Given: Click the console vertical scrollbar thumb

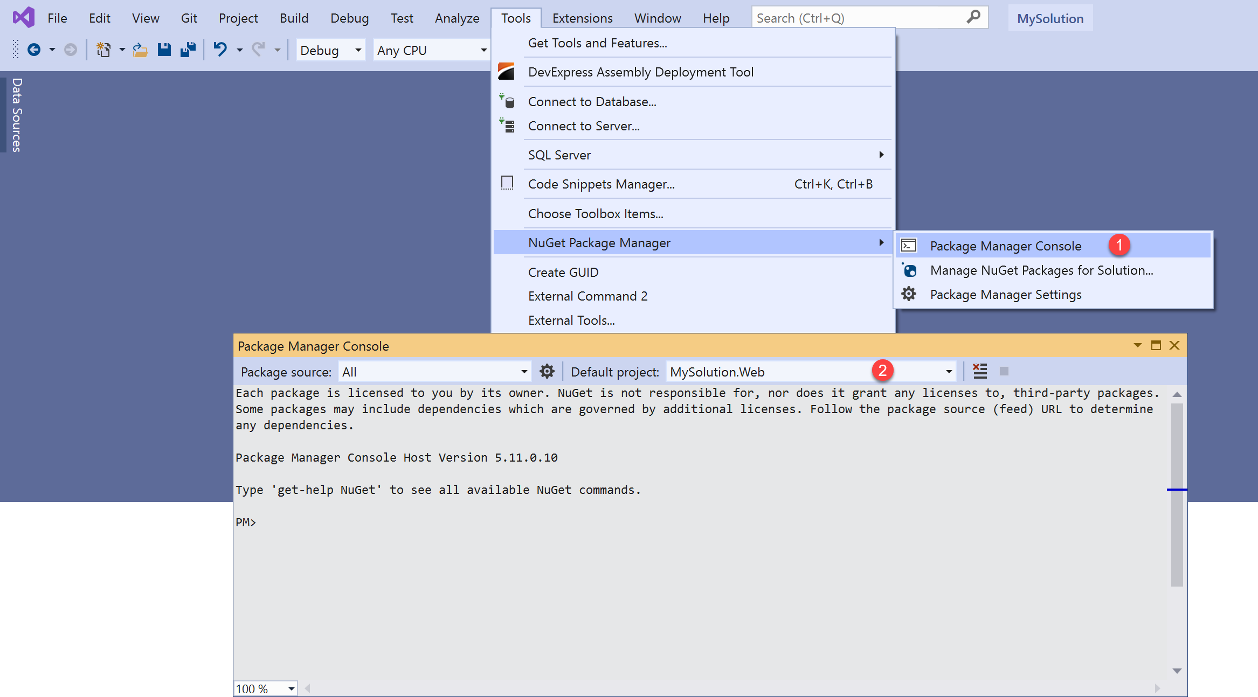Looking at the screenshot, I should 1177,494.
